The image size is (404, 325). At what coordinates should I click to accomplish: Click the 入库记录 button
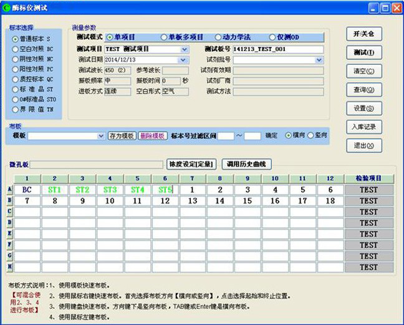click(x=363, y=127)
